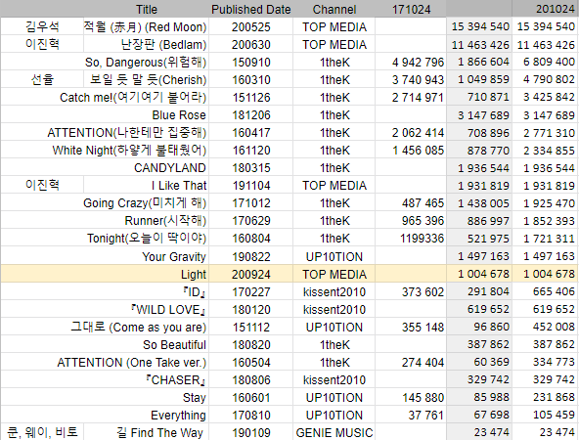579x440 pixels.
Task: Click the 쿤, 웨이, 비토 artist cell
Action: tap(42, 432)
